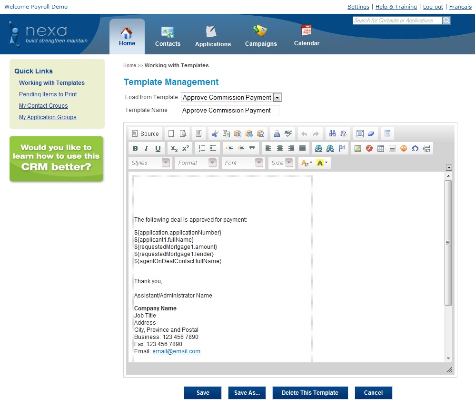Image resolution: width=475 pixels, height=410 pixels.
Task: Open the Contacts tab
Action: 168,37
